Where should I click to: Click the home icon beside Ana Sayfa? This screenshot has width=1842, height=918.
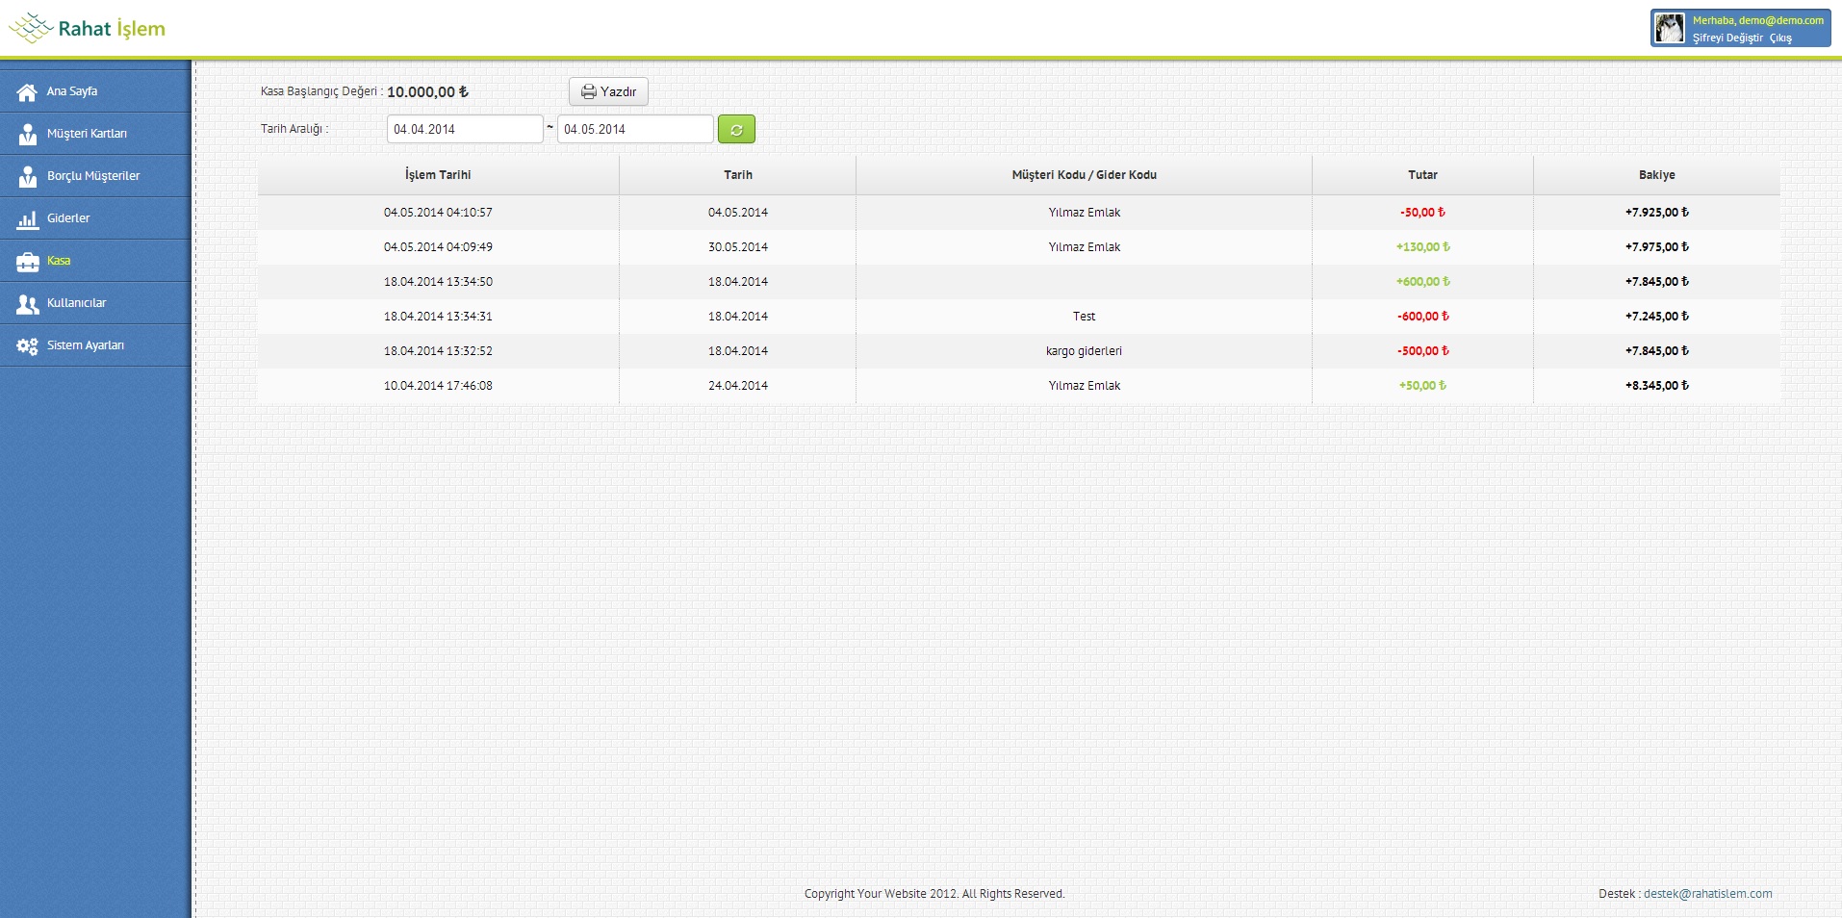tap(27, 91)
